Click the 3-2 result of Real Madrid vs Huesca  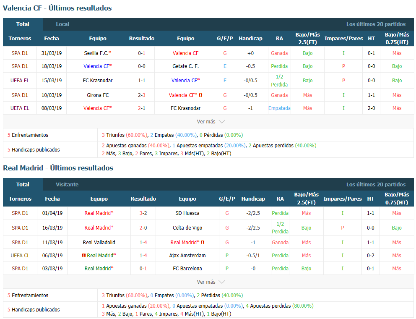pos(143,213)
